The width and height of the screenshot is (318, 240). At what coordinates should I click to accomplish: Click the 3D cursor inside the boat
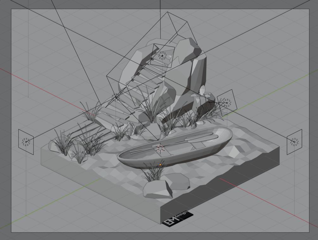160,149
